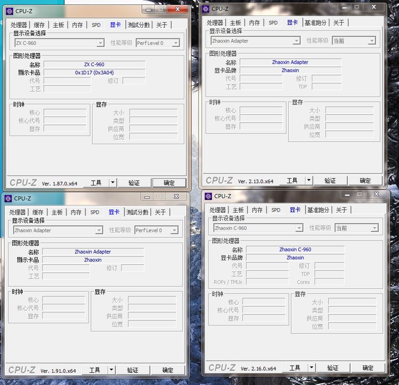Click Zhaoxin Adapter name field in 1.91 window
The image size is (399, 385).
[93, 251]
